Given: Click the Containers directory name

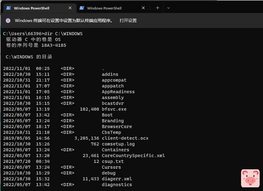Looking at the screenshot, I should [115, 150].
